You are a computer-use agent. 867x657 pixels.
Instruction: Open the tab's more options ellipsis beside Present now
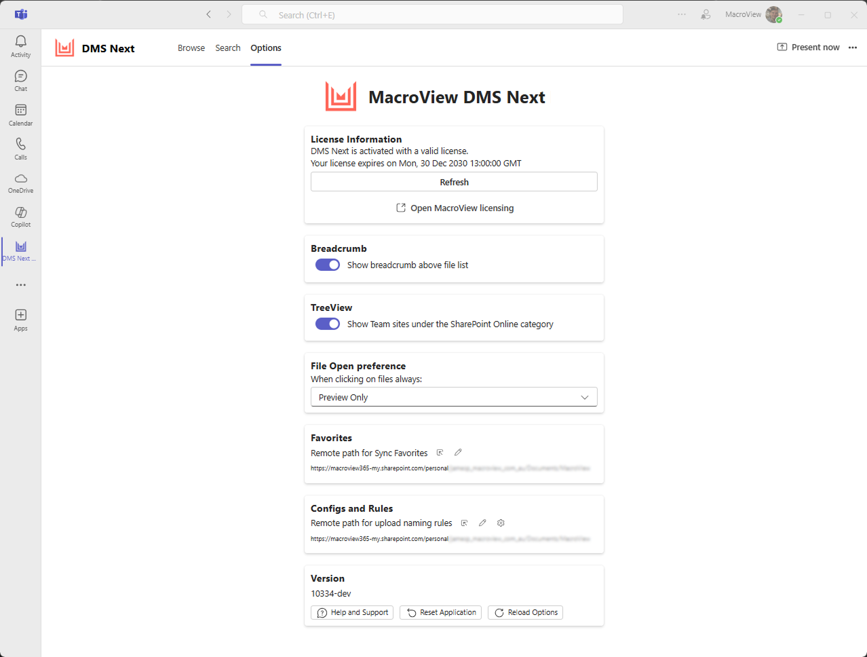(x=853, y=48)
